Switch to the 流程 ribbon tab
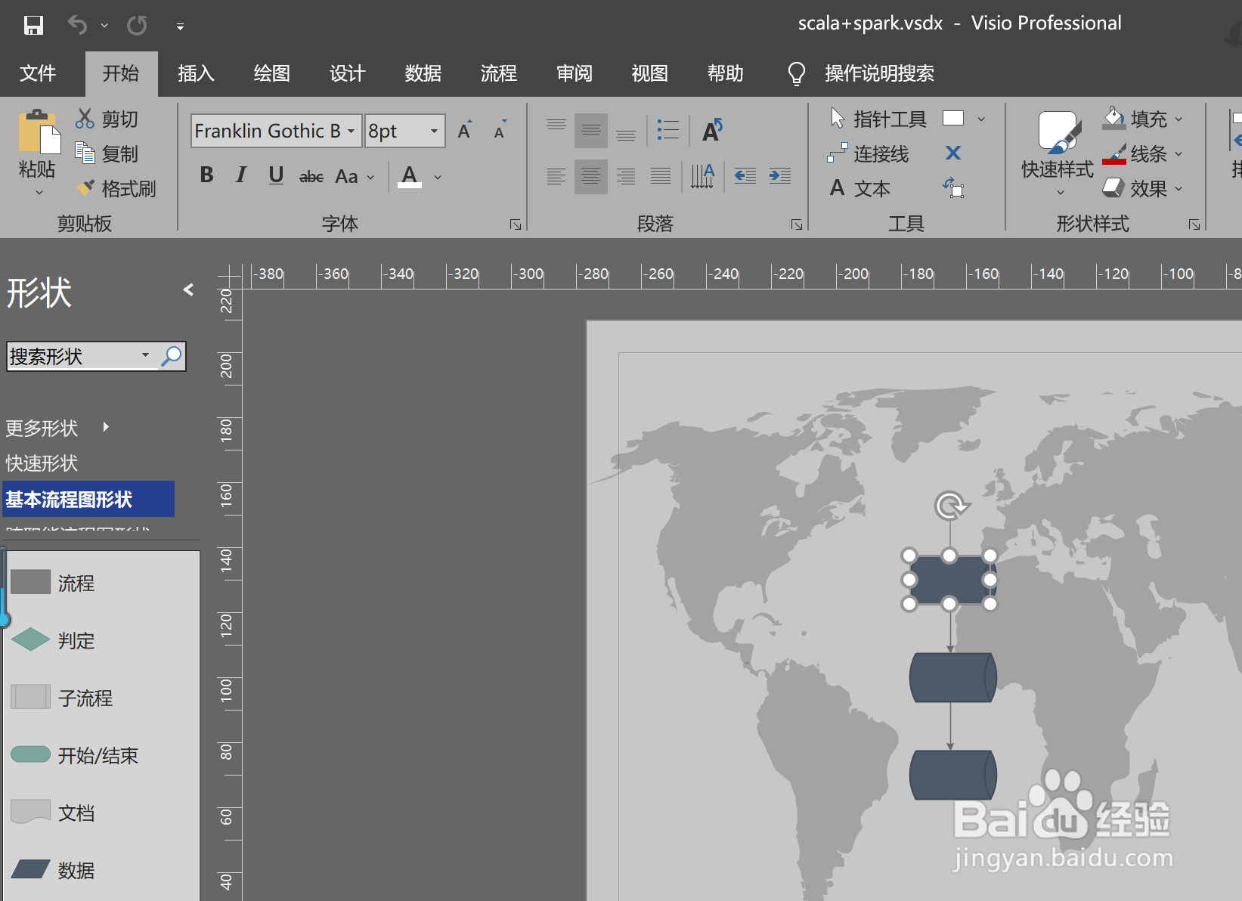This screenshot has width=1242, height=901. click(x=499, y=73)
